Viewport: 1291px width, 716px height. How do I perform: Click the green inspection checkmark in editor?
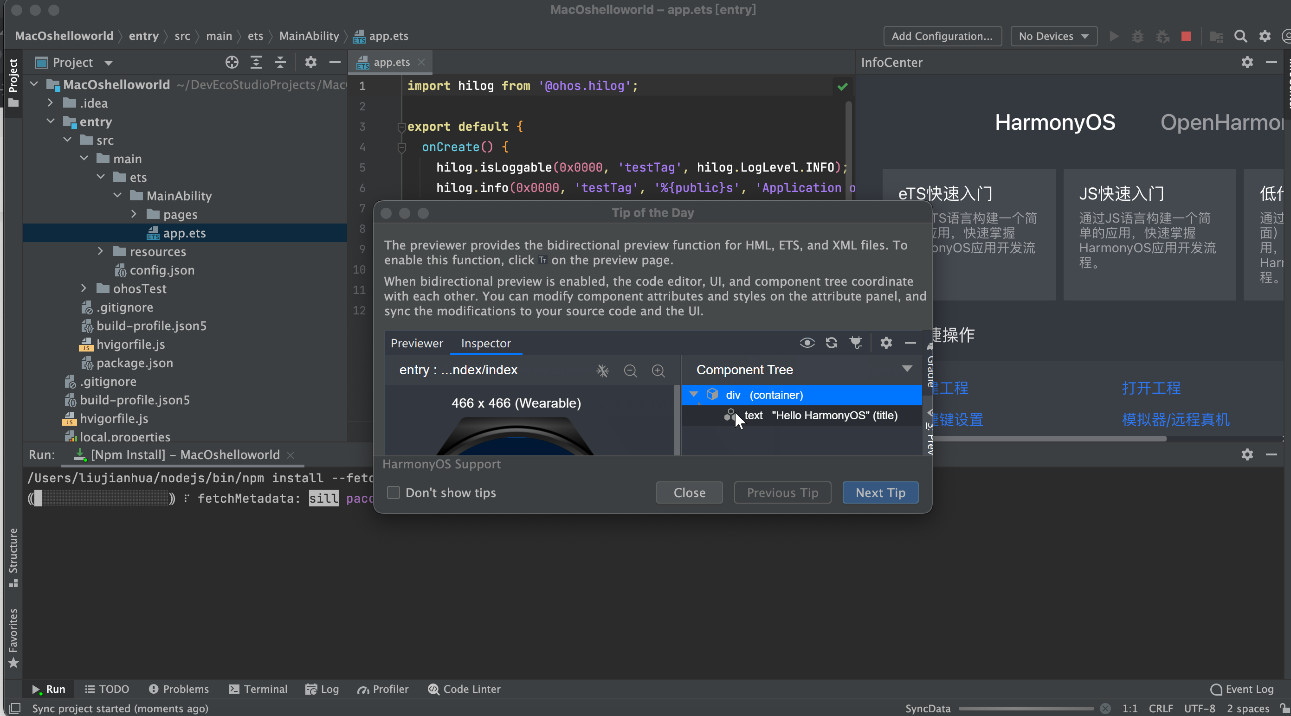(x=842, y=86)
